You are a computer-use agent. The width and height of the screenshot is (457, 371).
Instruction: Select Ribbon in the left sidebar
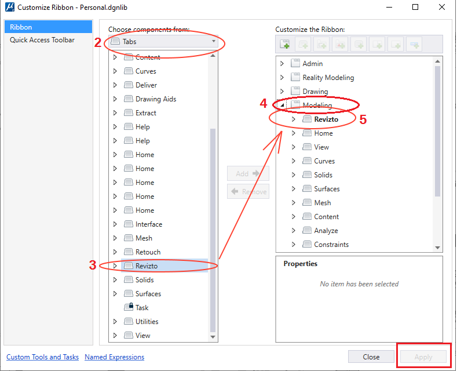(47, 27)
